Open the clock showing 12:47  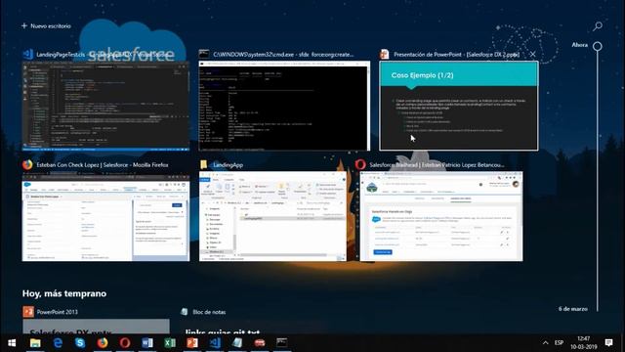coord(584,343)
